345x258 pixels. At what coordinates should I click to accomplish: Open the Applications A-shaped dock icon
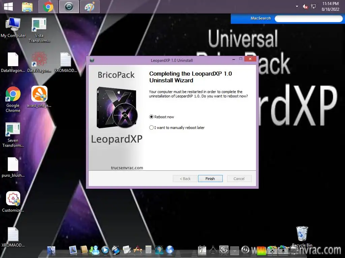[x=138, y=250]
